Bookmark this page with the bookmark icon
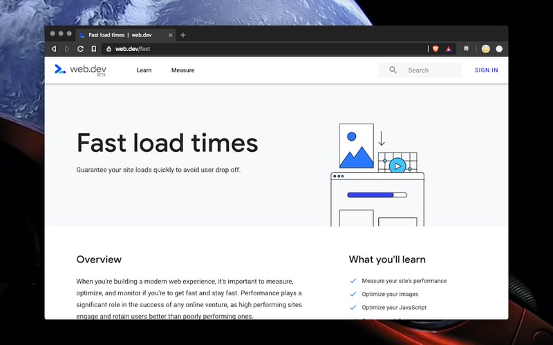The width and height of the screenshot is (553, 345). coord(94,49)
